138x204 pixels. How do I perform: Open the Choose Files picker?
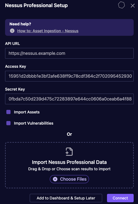pyautogui.click(x=69, y=179)
